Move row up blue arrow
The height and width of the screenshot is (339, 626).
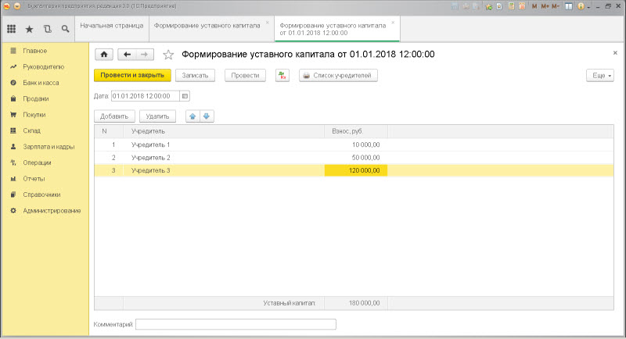(192, 116)
